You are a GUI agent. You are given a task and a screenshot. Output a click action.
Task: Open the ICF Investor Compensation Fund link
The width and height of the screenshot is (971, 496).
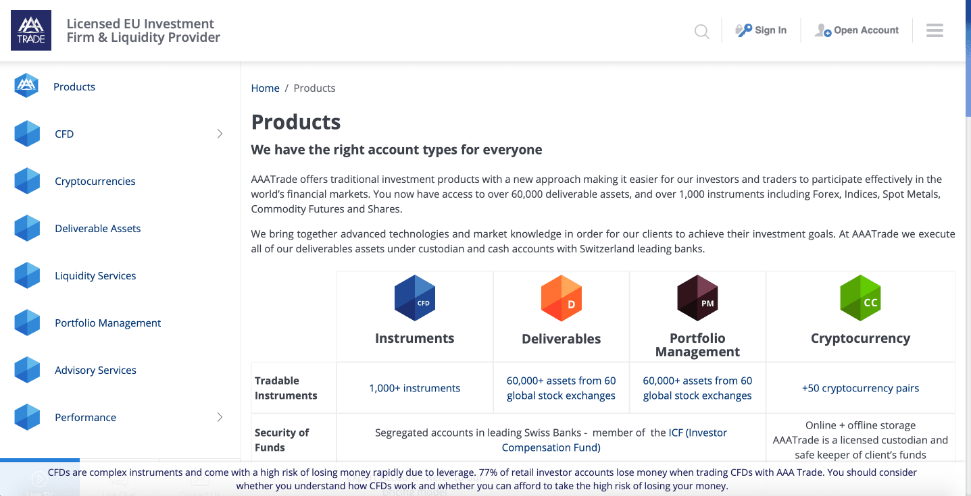614,440
